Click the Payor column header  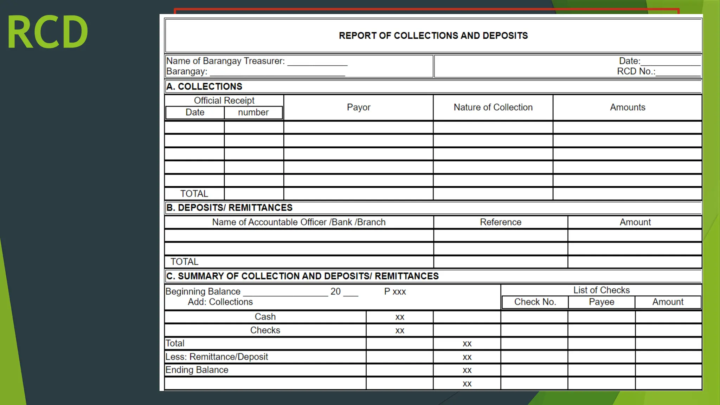[359, 108]
